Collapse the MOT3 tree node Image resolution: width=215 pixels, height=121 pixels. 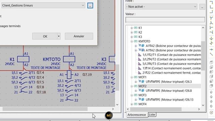(x=132, y=95)
